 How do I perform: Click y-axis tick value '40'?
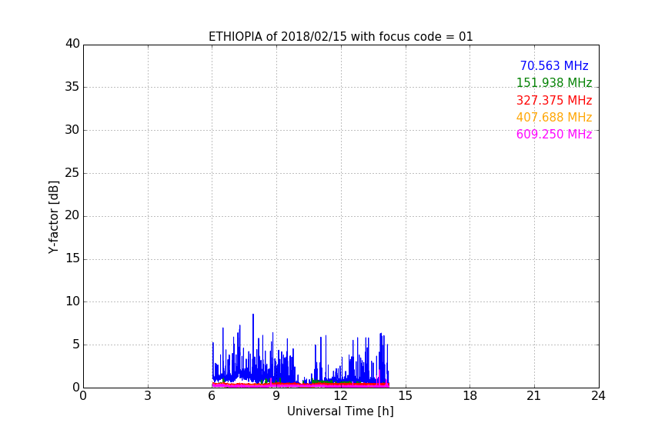click(72, 44)
